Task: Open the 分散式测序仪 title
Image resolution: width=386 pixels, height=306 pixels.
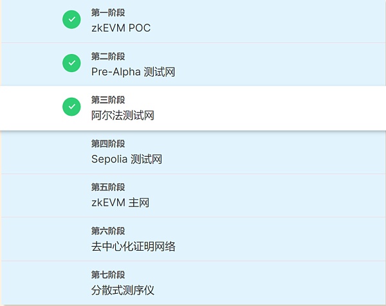Action: (x=123, y=290)
